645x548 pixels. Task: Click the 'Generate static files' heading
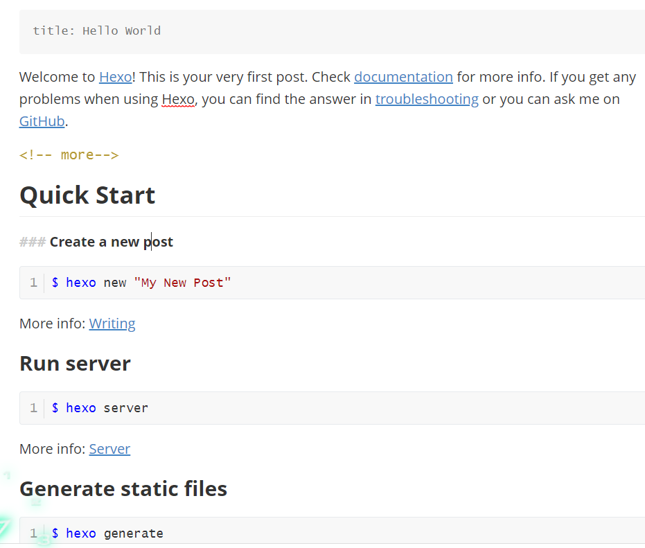(123, 488)
